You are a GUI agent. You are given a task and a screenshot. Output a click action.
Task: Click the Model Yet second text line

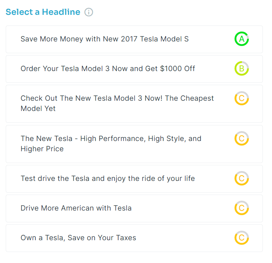click(x=38, y=108)
